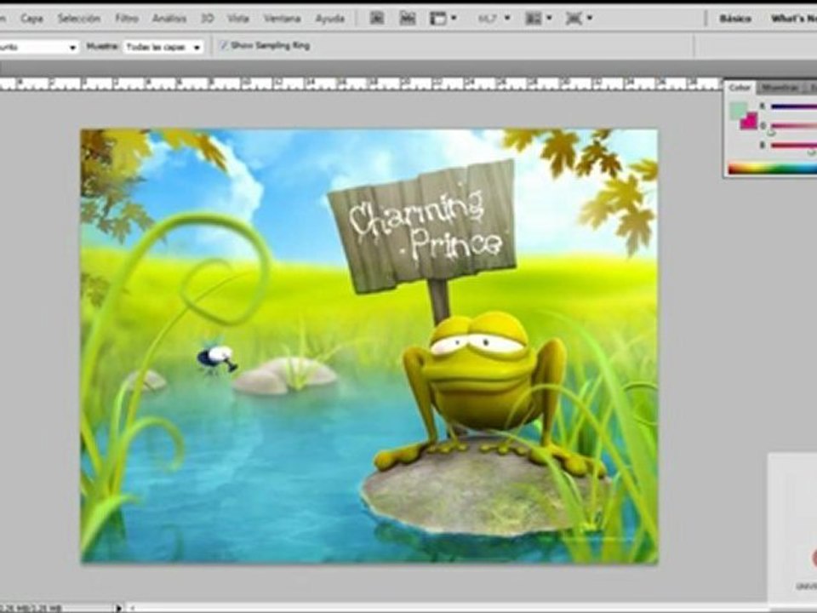Click the document size status text

tap(31, 608)
